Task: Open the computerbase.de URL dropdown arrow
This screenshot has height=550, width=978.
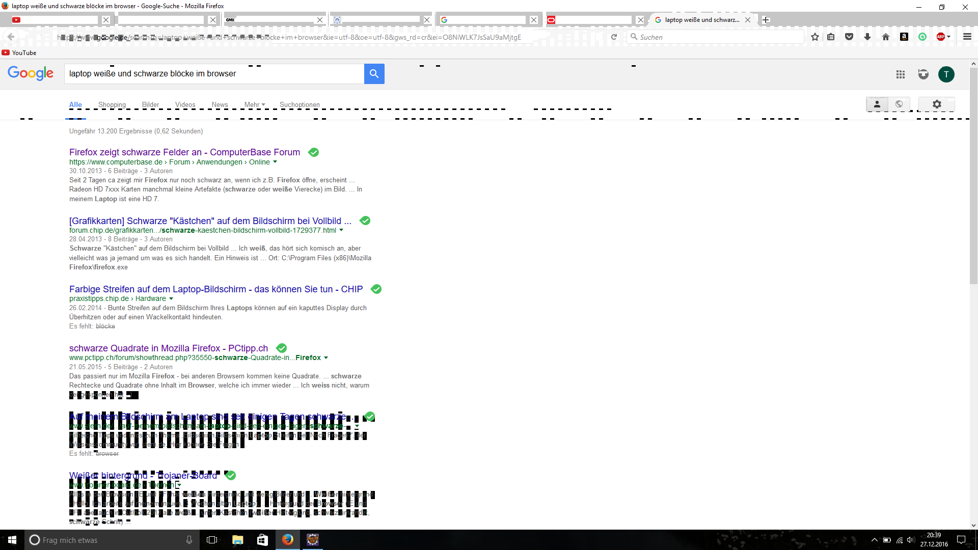Action: [275, 162]
